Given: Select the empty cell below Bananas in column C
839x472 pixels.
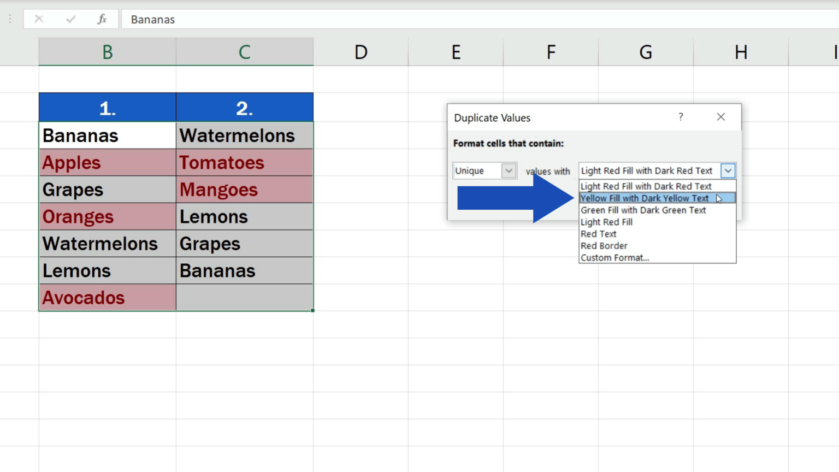Looking at the screenshot, I should click(245, 298).
